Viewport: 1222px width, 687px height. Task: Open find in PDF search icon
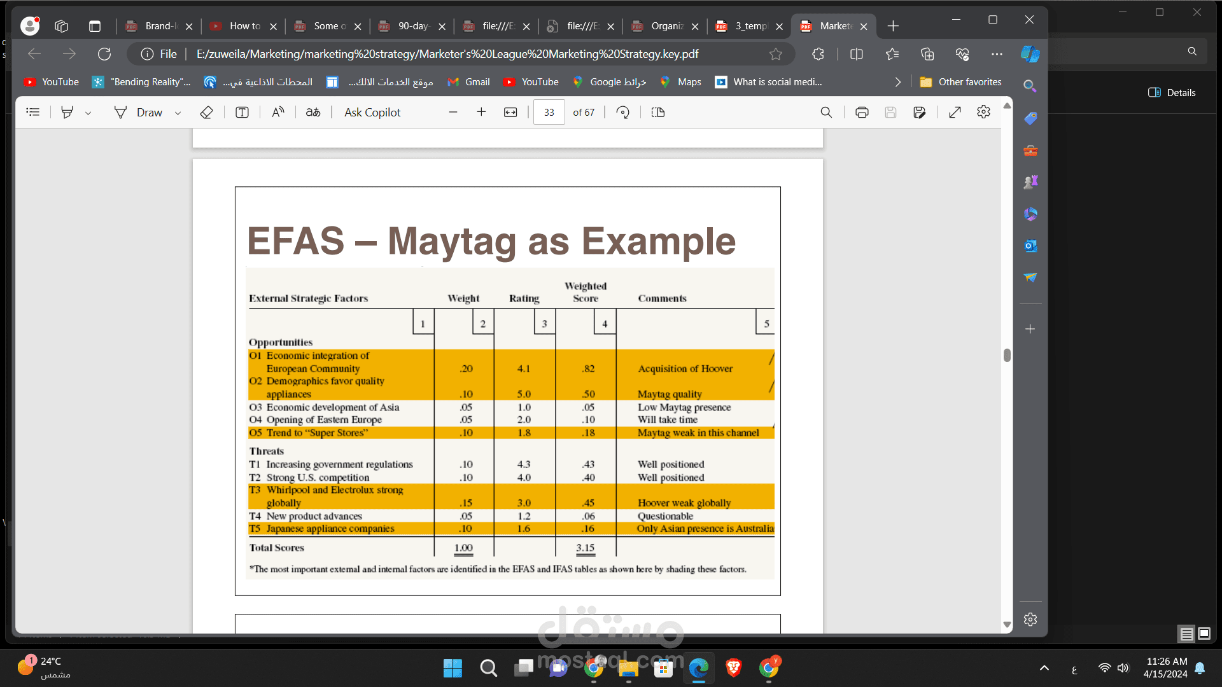click(x=826, y=112)
